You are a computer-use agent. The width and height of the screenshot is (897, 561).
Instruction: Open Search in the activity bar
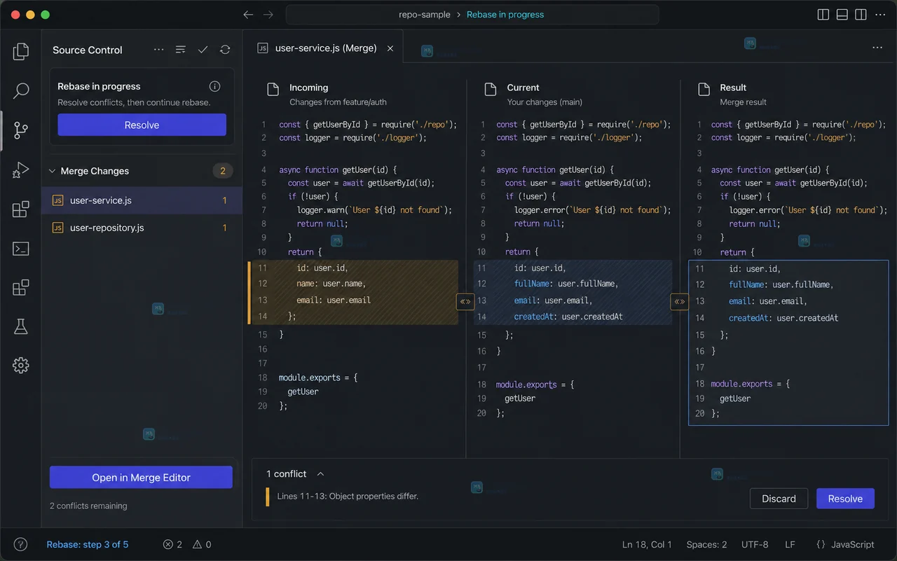[x=21, y=90]
